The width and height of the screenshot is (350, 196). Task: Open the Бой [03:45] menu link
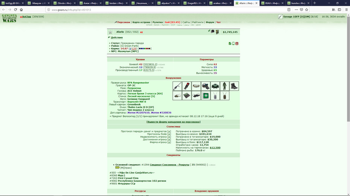pos(172,22)
